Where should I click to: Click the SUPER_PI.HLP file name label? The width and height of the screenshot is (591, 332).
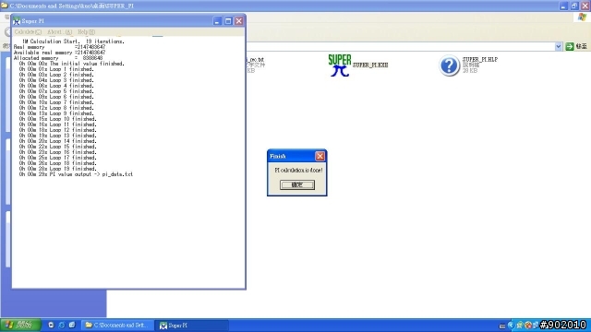(x=480, y=59)
